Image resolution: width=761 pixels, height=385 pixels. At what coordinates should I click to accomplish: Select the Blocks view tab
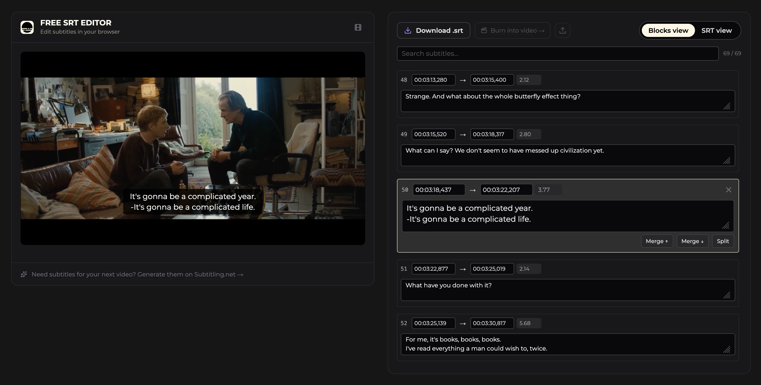(668, 30)
